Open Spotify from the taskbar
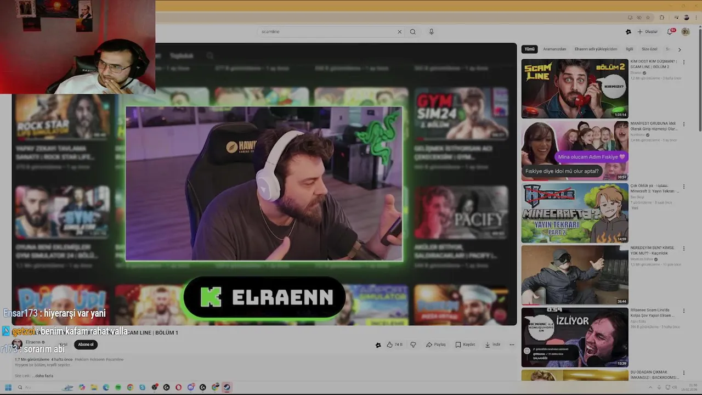The image size is (702, 395). pos(118,387)
